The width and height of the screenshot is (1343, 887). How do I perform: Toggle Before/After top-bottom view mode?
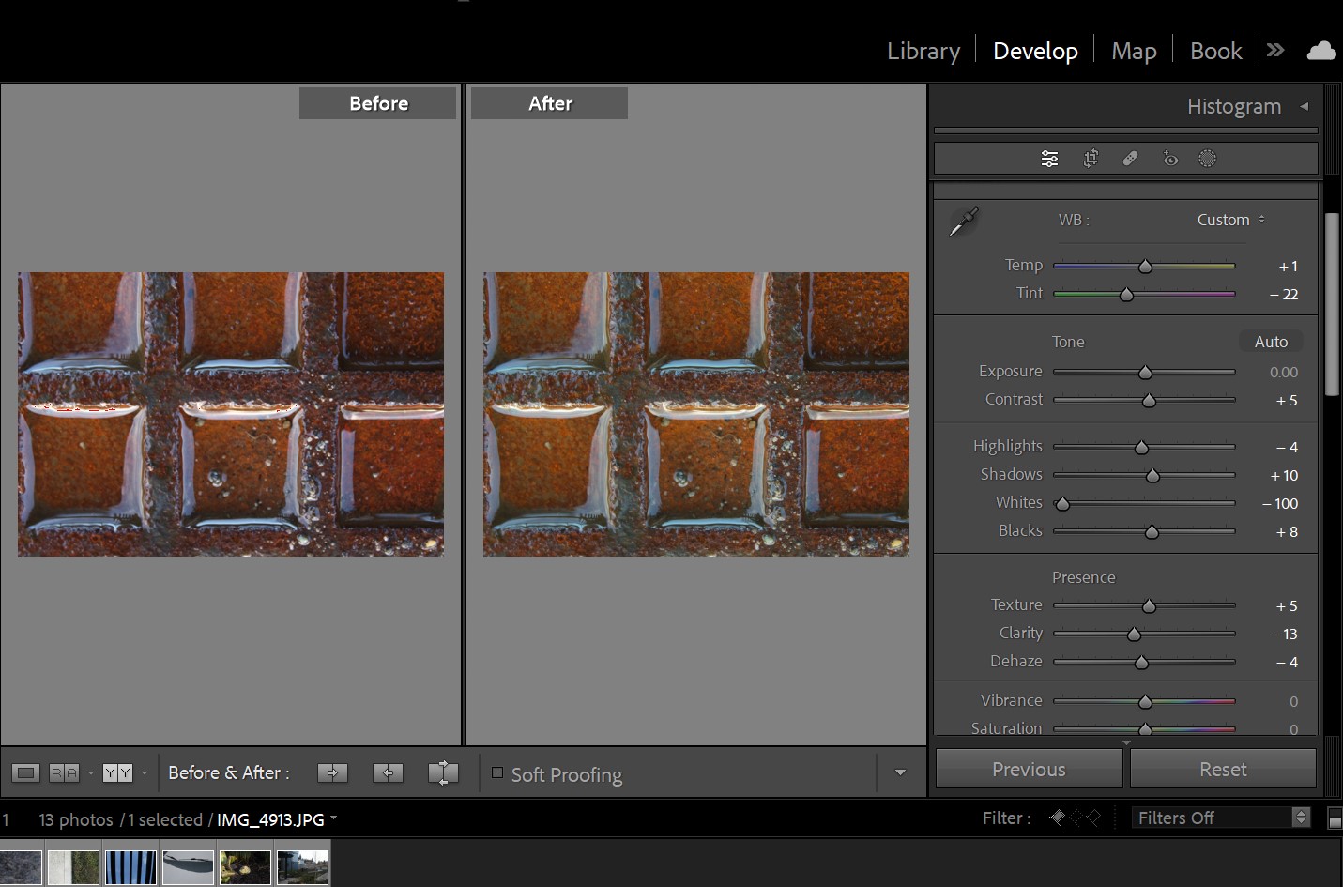tap(118, 772)
